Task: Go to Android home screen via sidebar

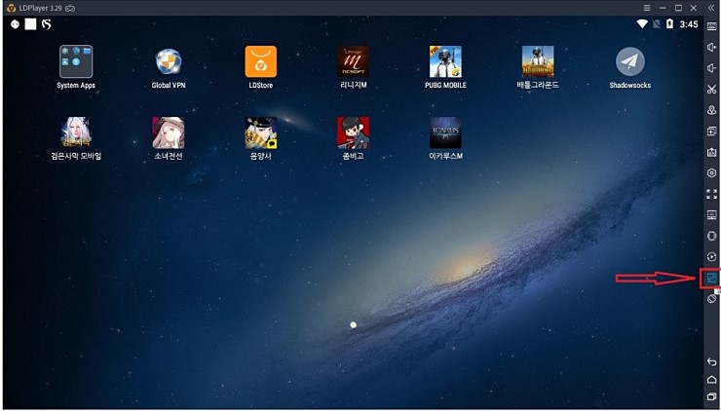Action: [x=711, y=379]
